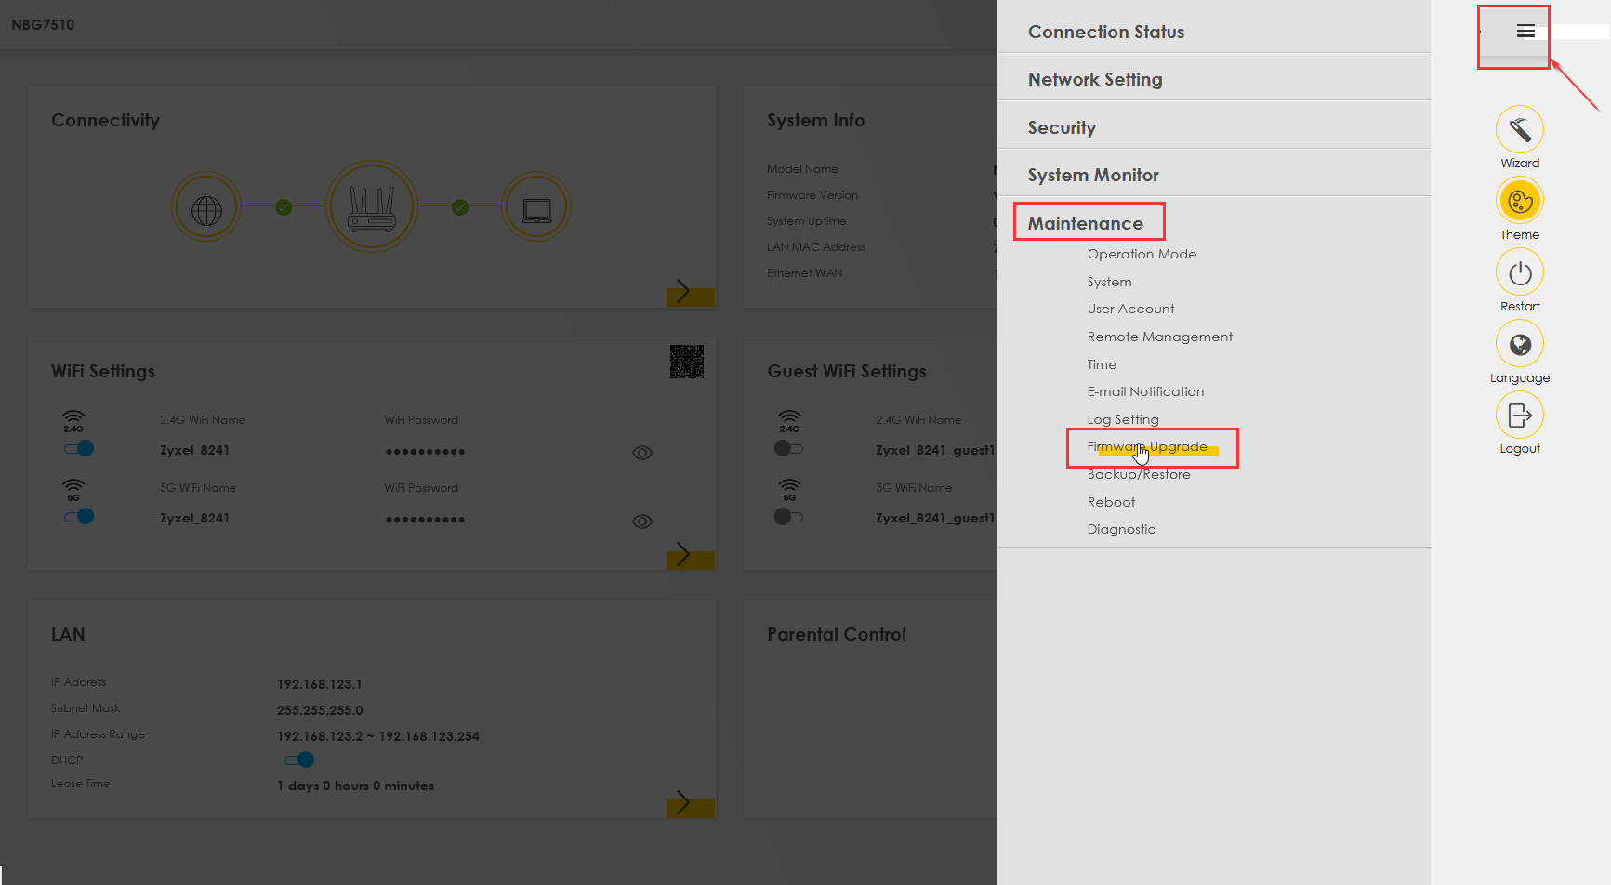Open the Language globe icon
This screenshot has width=1611, height=885.
point(1519,345)
